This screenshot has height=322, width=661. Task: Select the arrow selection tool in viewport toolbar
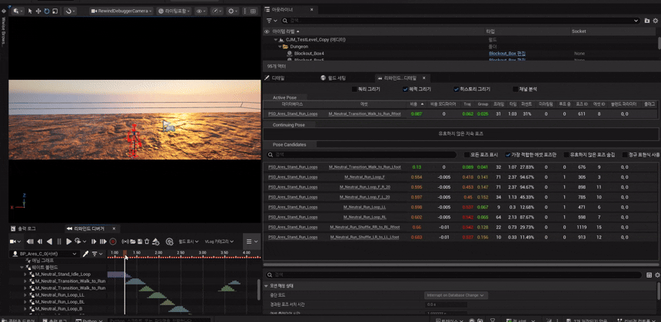pyautogui.click(x=30, y=11)
